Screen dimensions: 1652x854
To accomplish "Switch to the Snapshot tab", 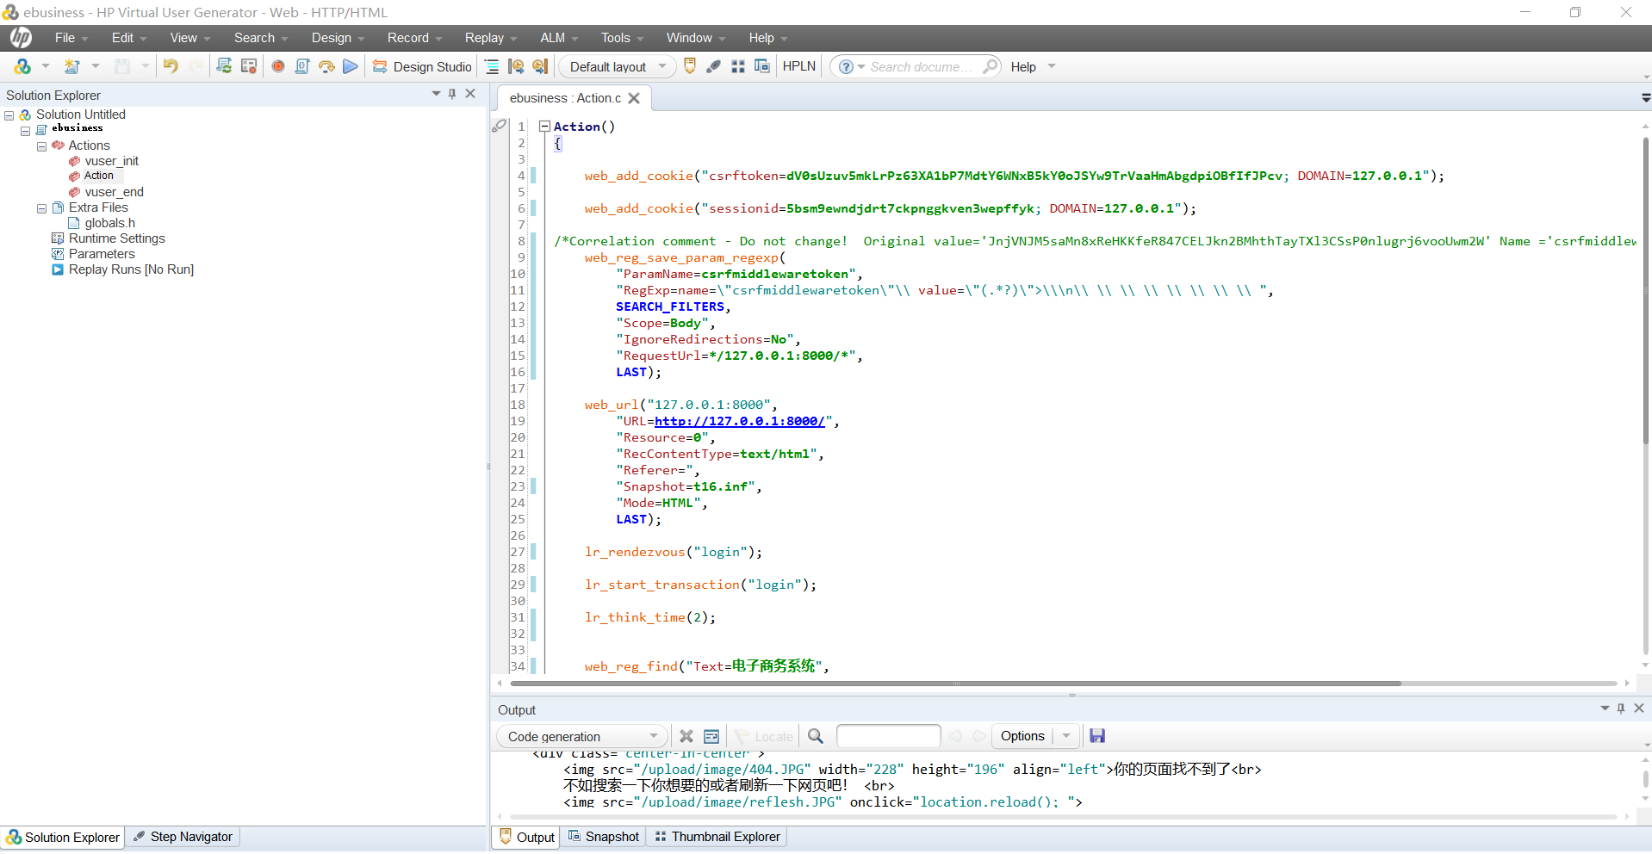I will point(604,837).
